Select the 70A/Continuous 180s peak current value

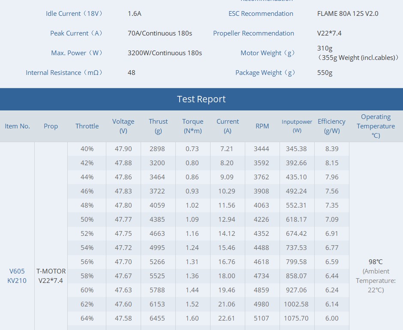[160, 33]
